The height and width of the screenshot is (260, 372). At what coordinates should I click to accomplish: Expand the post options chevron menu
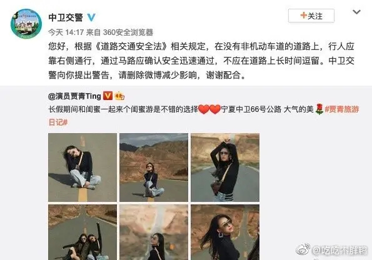point(356,12)
